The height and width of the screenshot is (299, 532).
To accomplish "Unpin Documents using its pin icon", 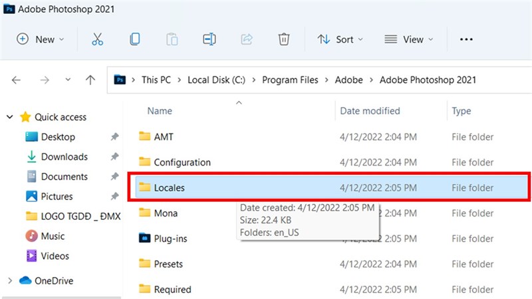I will click(x=114, y=176).
